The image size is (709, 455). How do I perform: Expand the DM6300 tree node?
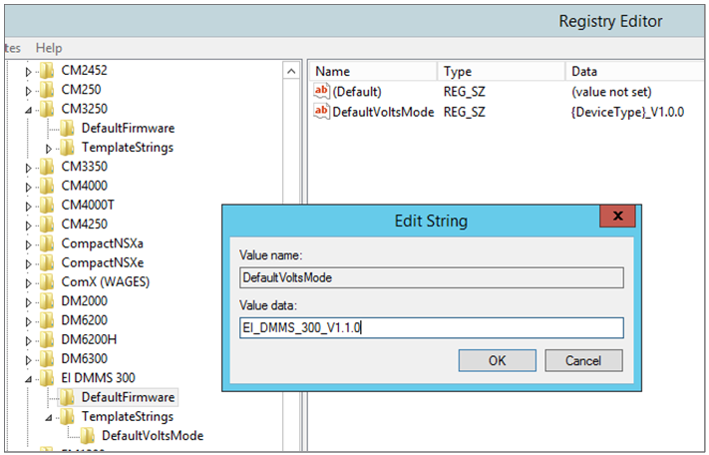click(x=28, y=359)
